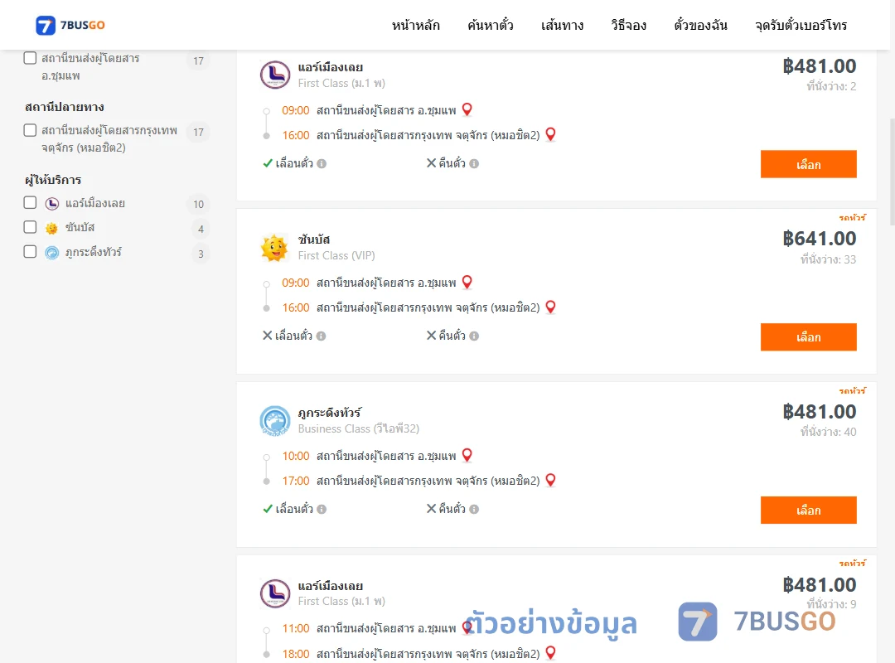Image resolution: width=895 pixels, height=663 pixels.
Task: Open map pin for แอร์เมืองเลย 09:00 departure
Action: click(x=467, y=109)
